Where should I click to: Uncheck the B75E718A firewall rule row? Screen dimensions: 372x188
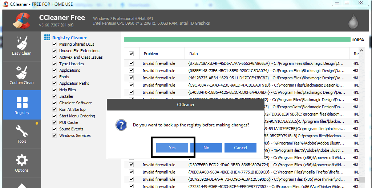(131, 63)
